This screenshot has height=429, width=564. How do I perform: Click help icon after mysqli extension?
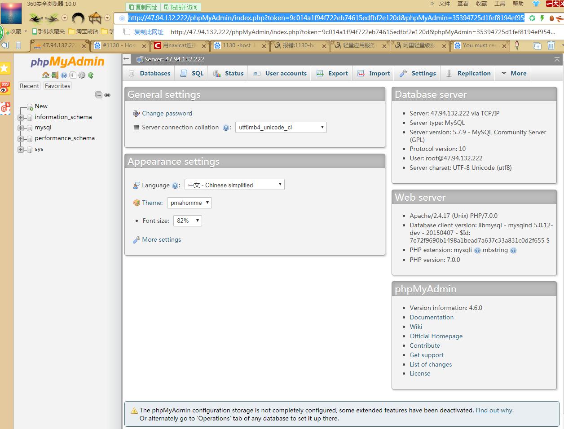click(x=477, y=250)
